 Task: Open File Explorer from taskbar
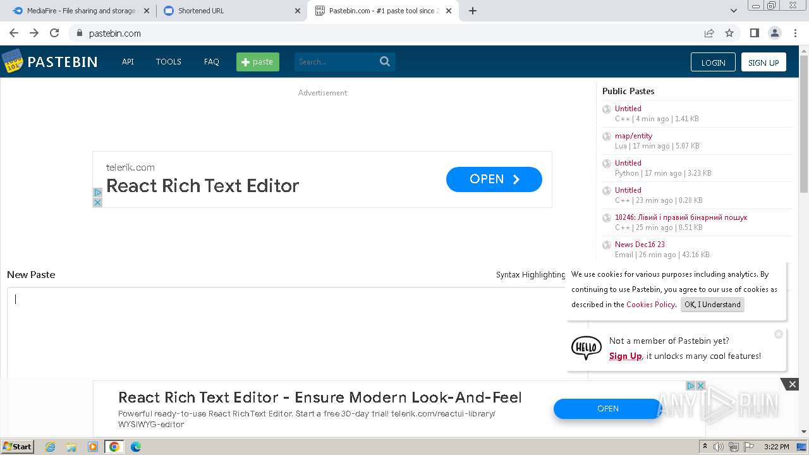(71, 447)
